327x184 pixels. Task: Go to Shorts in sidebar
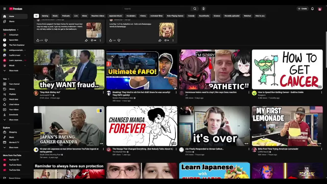tap(14, 21)
